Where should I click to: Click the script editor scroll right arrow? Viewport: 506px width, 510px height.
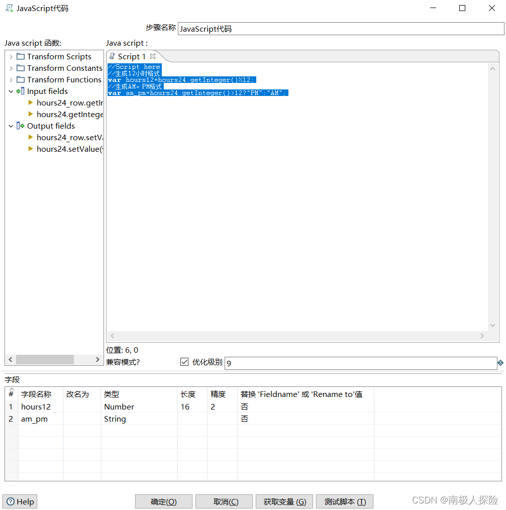[482, 336]
